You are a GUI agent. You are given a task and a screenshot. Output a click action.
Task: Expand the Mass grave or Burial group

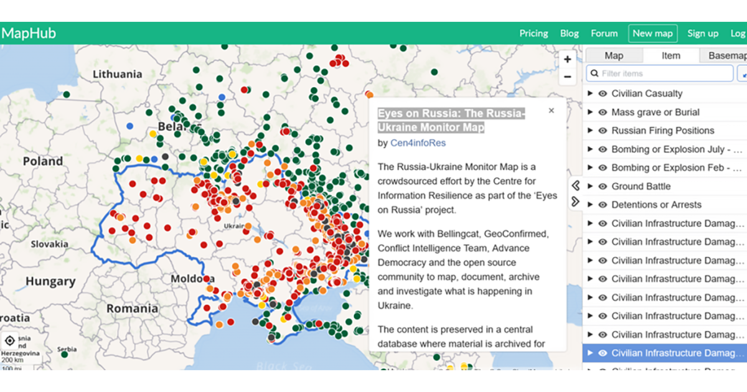point(591,112)
